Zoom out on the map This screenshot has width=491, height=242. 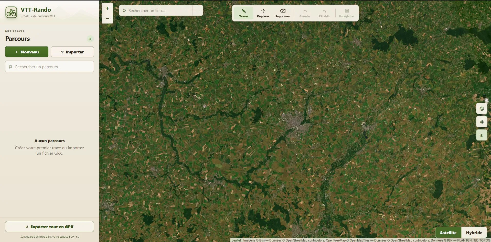(x=107, y=18)
